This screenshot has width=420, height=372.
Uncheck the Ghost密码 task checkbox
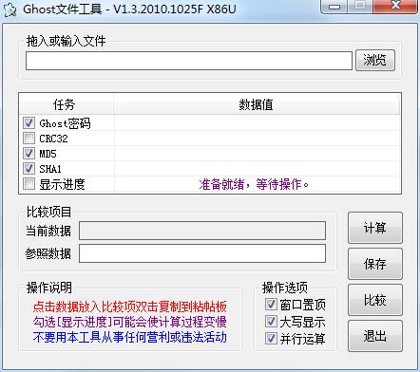[x=29, y=122]
